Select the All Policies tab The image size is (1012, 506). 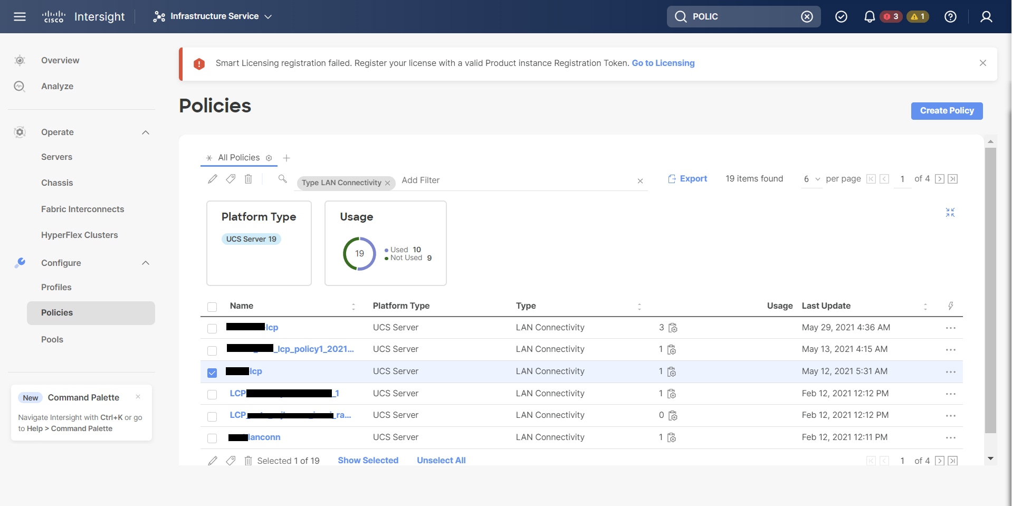pyautogui.click(x=238, y=158)
